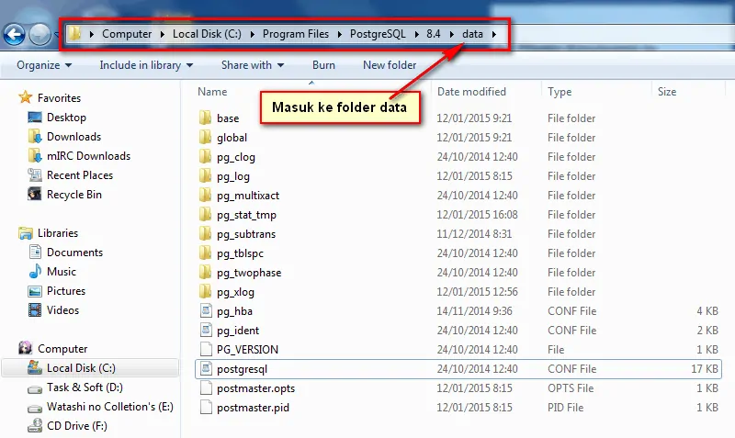Expand arrow after PostgreSQL breadcrumb
The width and height of the screenshot is (735, 438).
(x=416, y=34)
